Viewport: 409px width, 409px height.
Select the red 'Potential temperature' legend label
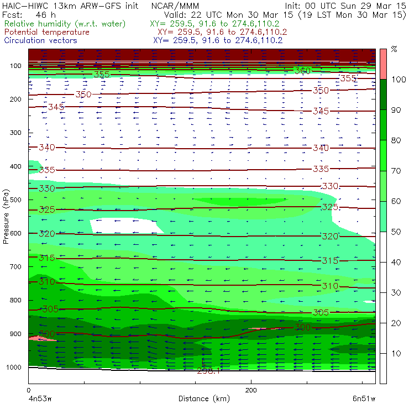[46, 32]
